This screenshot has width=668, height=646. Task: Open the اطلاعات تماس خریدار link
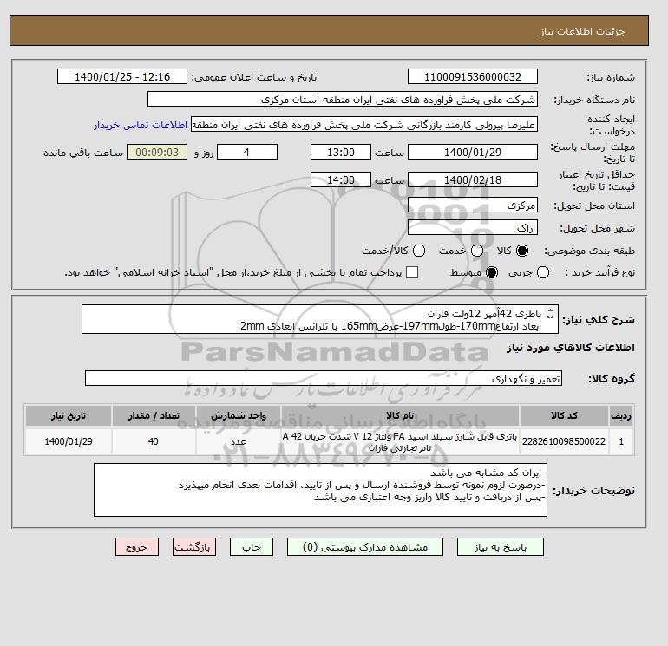click(x=141, y=125)
